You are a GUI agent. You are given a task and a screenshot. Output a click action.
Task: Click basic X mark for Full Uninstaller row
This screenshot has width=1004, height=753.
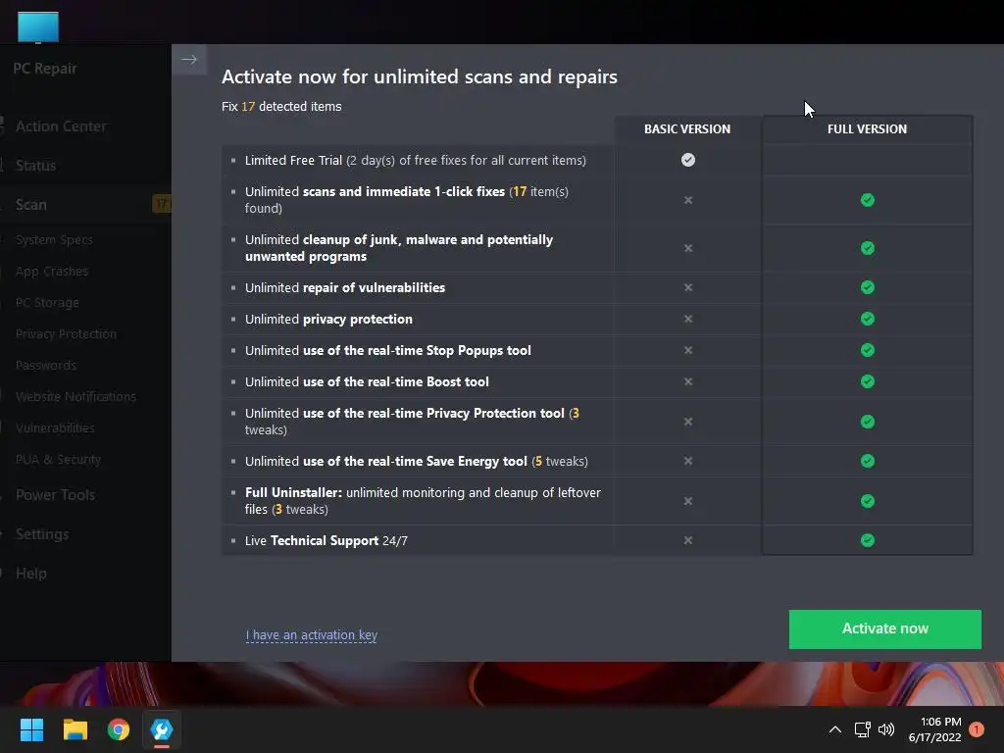[688, 501]
